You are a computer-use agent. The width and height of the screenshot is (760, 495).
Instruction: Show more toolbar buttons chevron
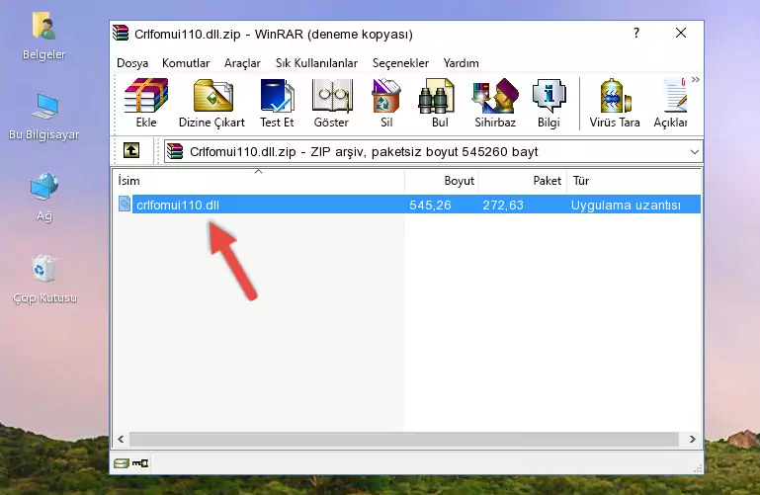point(696,79)
